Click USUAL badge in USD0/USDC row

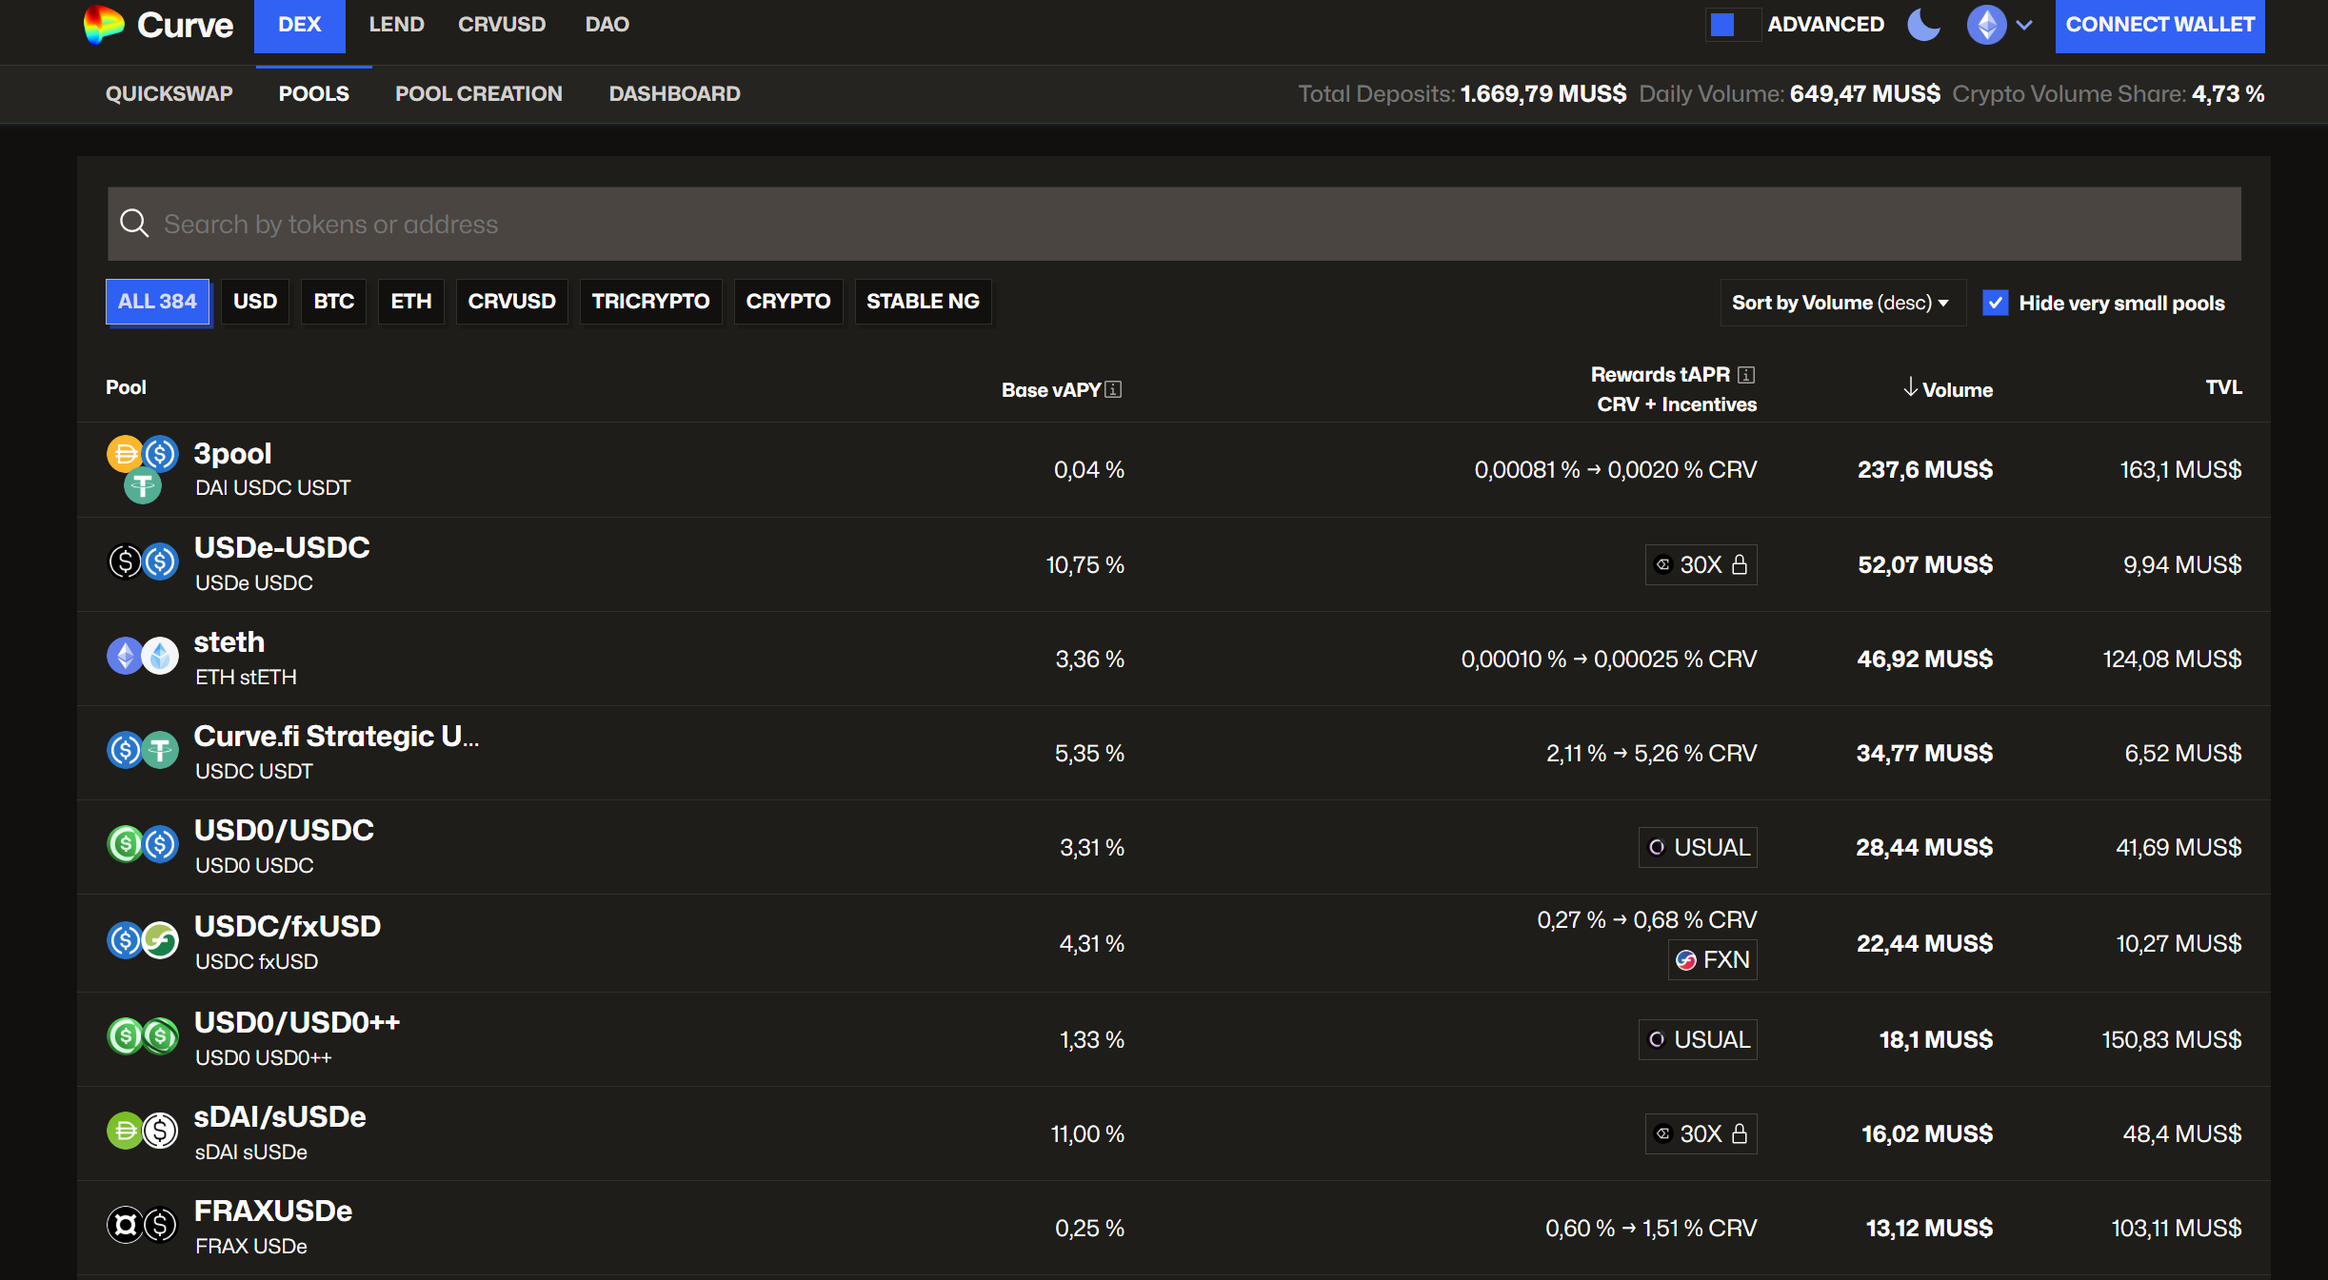pos(1699,847)
